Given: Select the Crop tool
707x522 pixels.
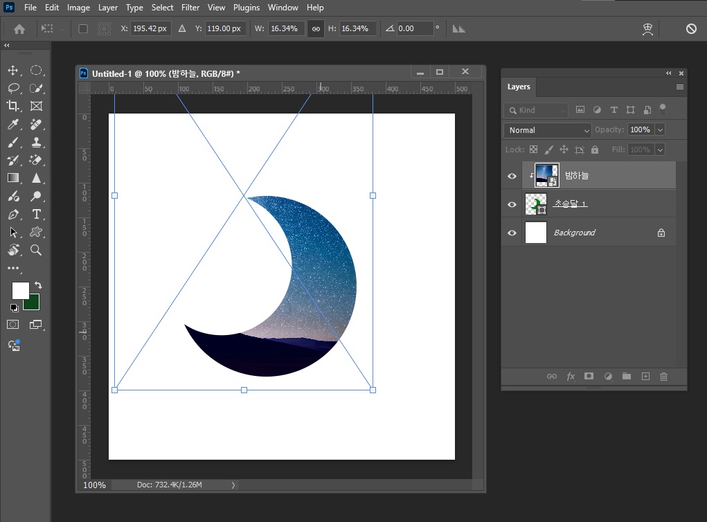Looking at the screenshot, I should pos(12,106).
